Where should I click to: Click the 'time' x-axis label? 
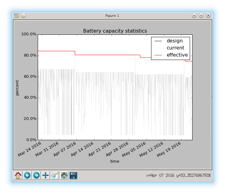[x=115, y=161]
